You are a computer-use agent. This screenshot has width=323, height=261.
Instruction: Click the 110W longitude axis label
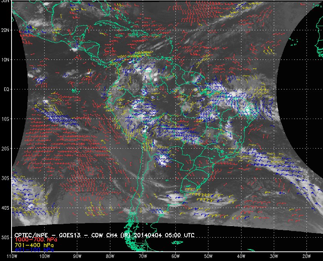click(12, 256)
